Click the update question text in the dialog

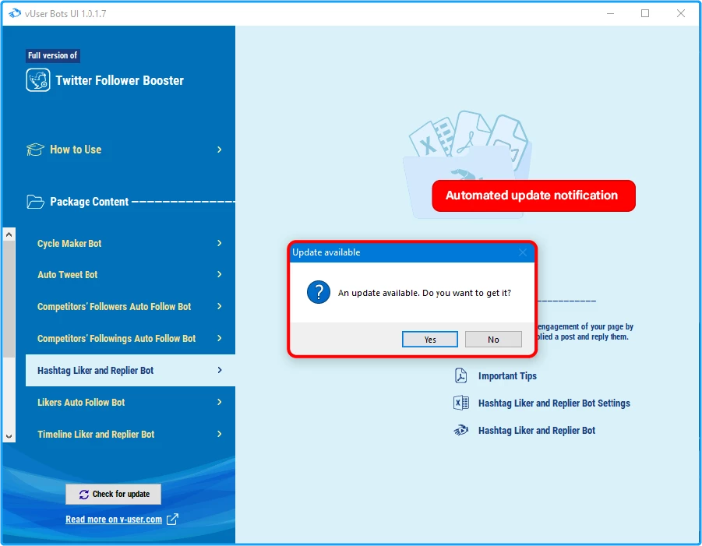(425, 293)
